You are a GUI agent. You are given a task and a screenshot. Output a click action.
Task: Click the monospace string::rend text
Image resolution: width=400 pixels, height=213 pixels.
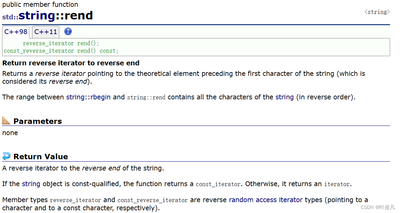pos(146,97)
